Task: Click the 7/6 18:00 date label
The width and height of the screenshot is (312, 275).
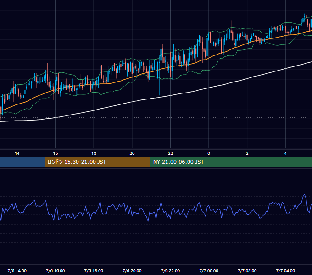Action: (x=94, y=270)
